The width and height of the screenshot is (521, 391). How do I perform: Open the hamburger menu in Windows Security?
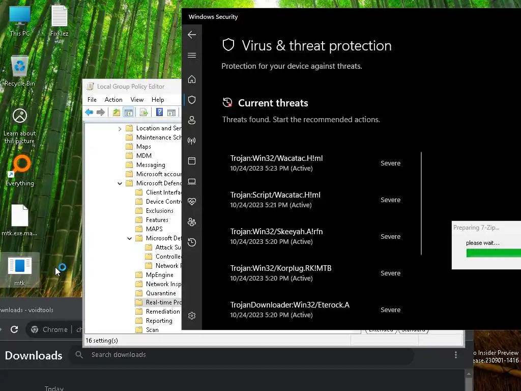click(x=192, y=55)
